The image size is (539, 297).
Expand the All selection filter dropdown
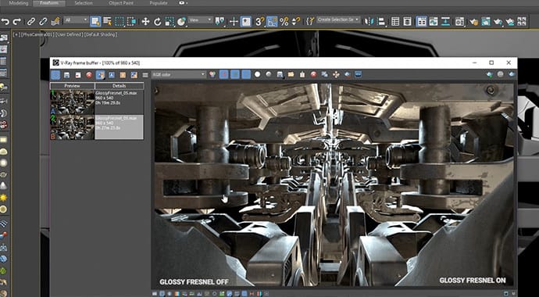tap(77, 20)
